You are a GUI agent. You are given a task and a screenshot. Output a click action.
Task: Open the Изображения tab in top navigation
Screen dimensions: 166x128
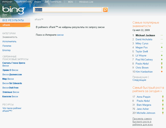[x=24, y=2]
